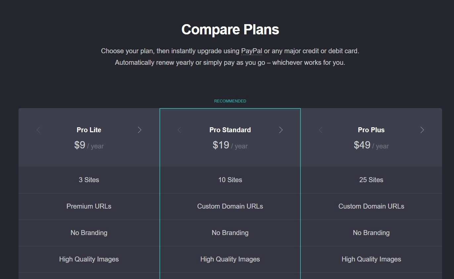The image size is (454, 279).
Task: Click the 25 Sites feature row
Action: (371, 180)
